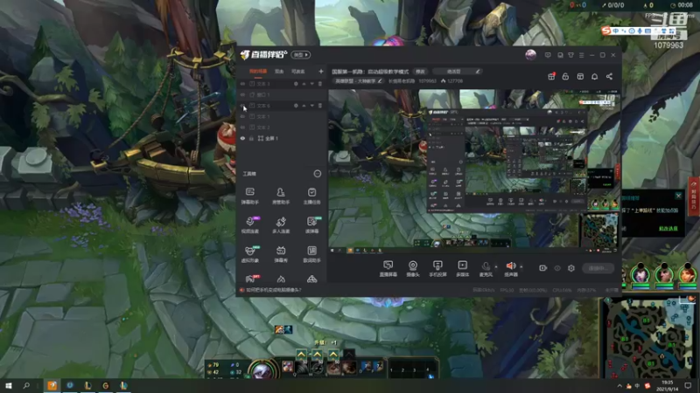Add the 直播屏幕 screen capture source
The width and height of the screenshot is (700, 393).
(388, 269)
